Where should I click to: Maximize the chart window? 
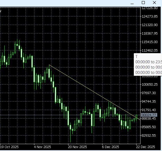pyautogui.click(x=143, y=3)
